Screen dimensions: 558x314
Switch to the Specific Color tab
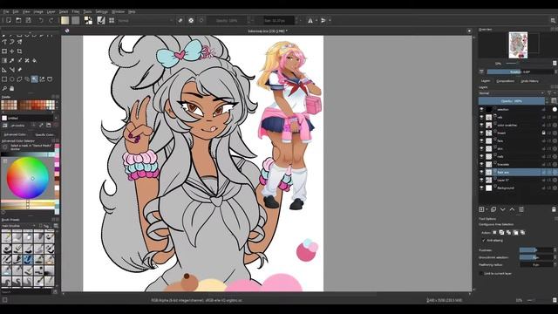coord(44,134)
